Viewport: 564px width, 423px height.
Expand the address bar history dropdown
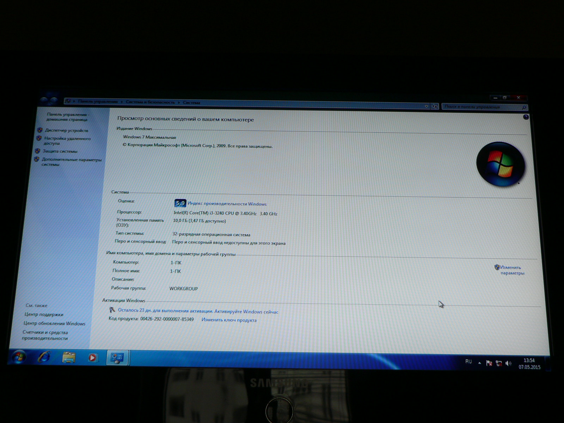pos(427,106)
